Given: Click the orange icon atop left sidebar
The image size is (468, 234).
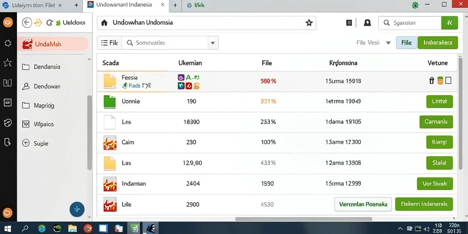Looking at the screenshot, I should coord(8,22).
